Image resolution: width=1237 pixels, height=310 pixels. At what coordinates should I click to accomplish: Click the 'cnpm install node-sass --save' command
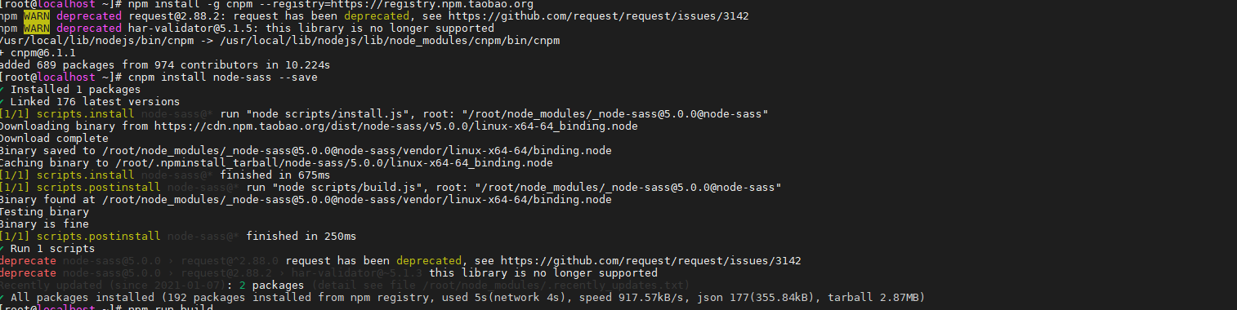222,77
